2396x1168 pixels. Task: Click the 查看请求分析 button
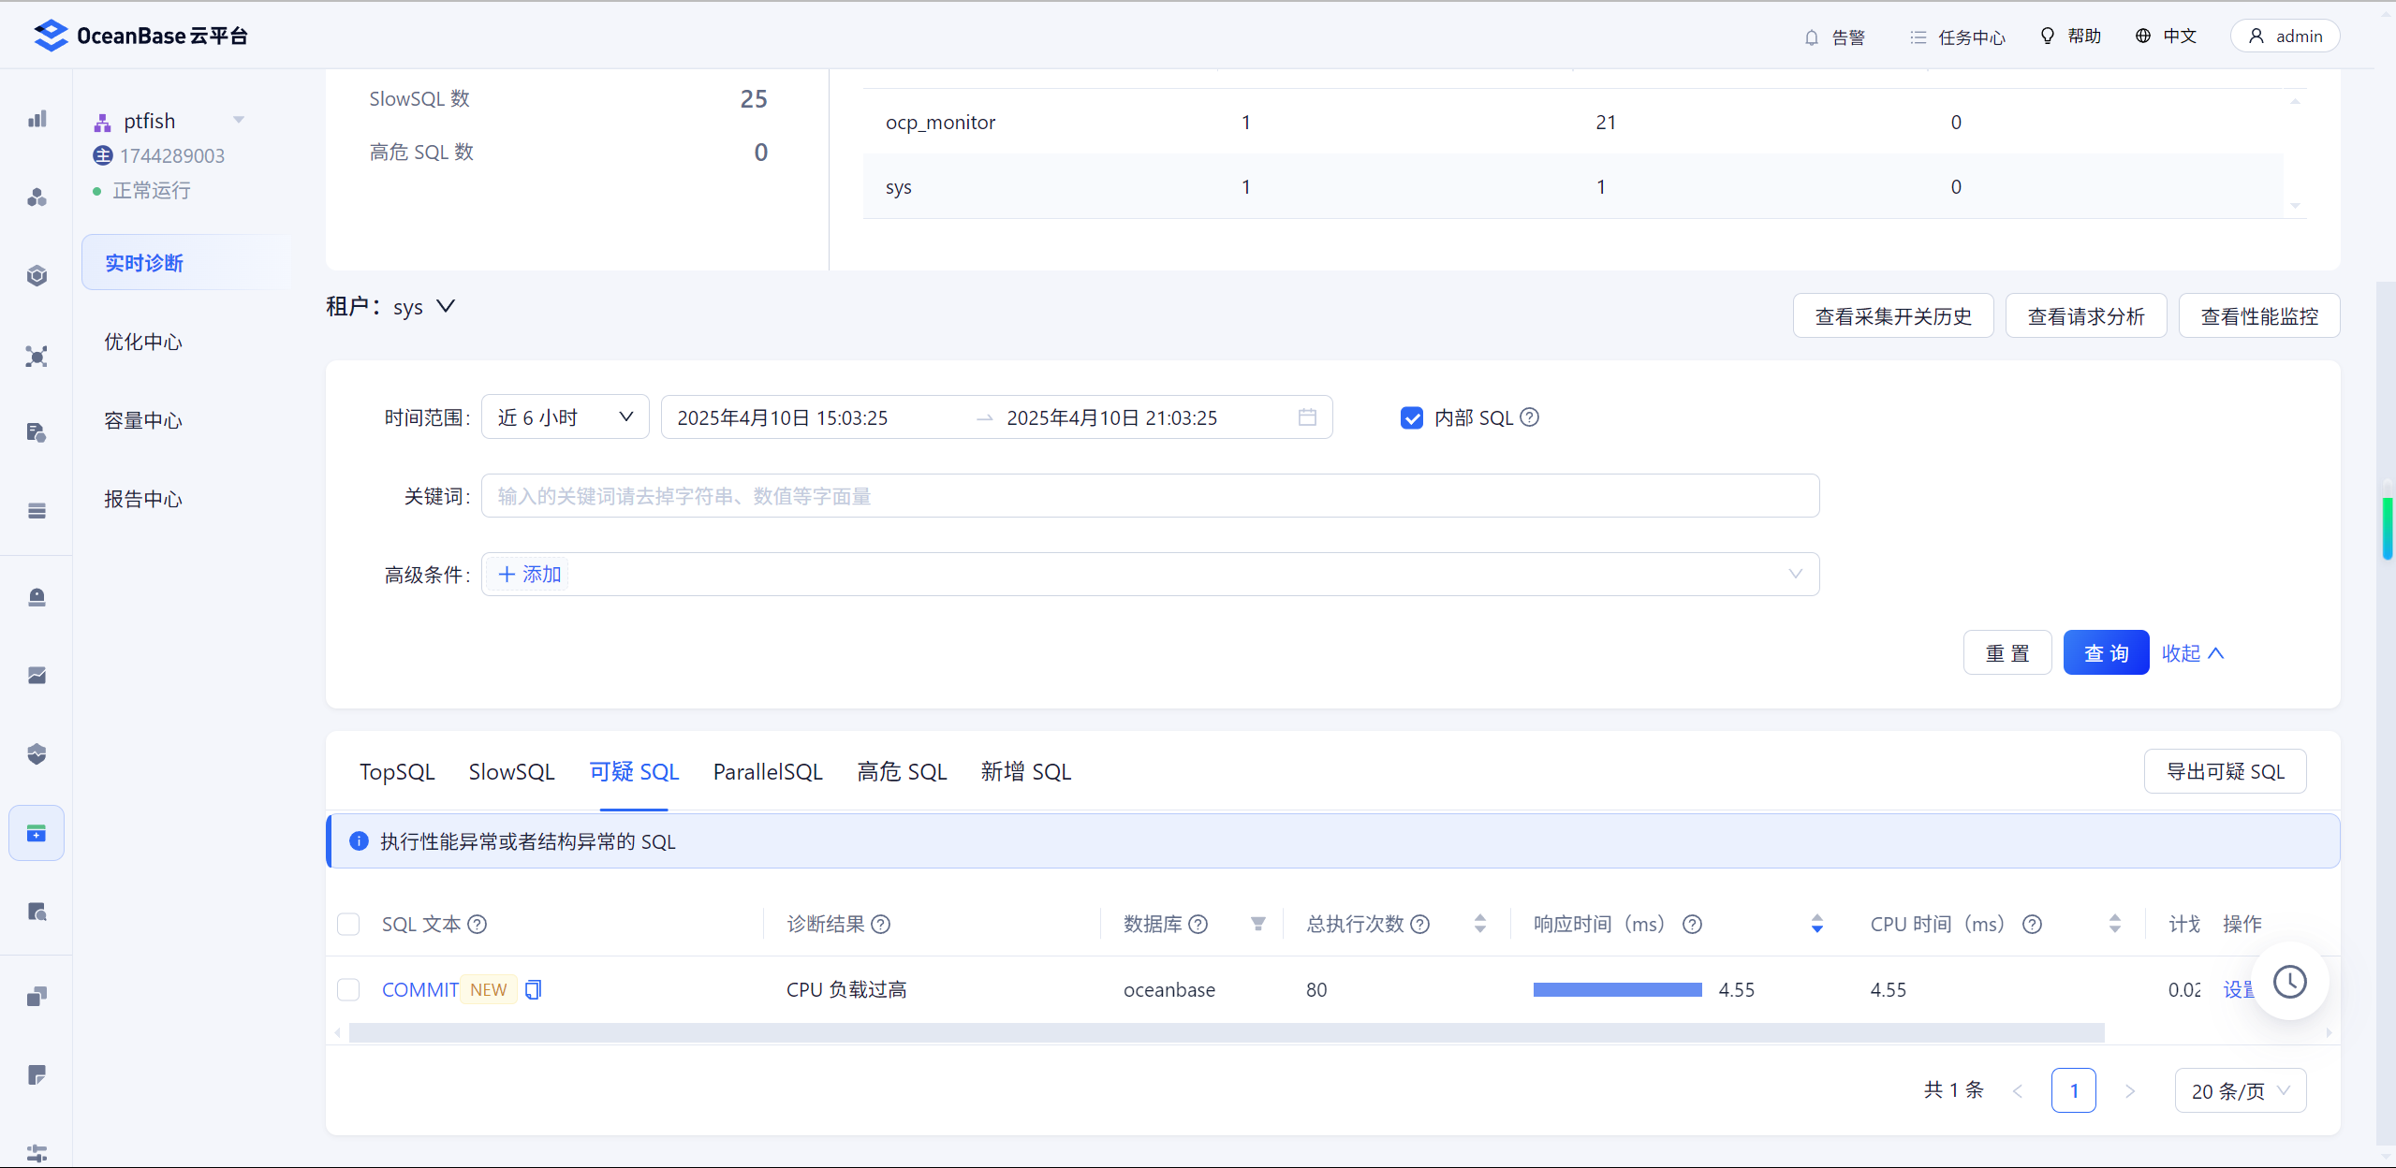click(x=2086, y=316)
